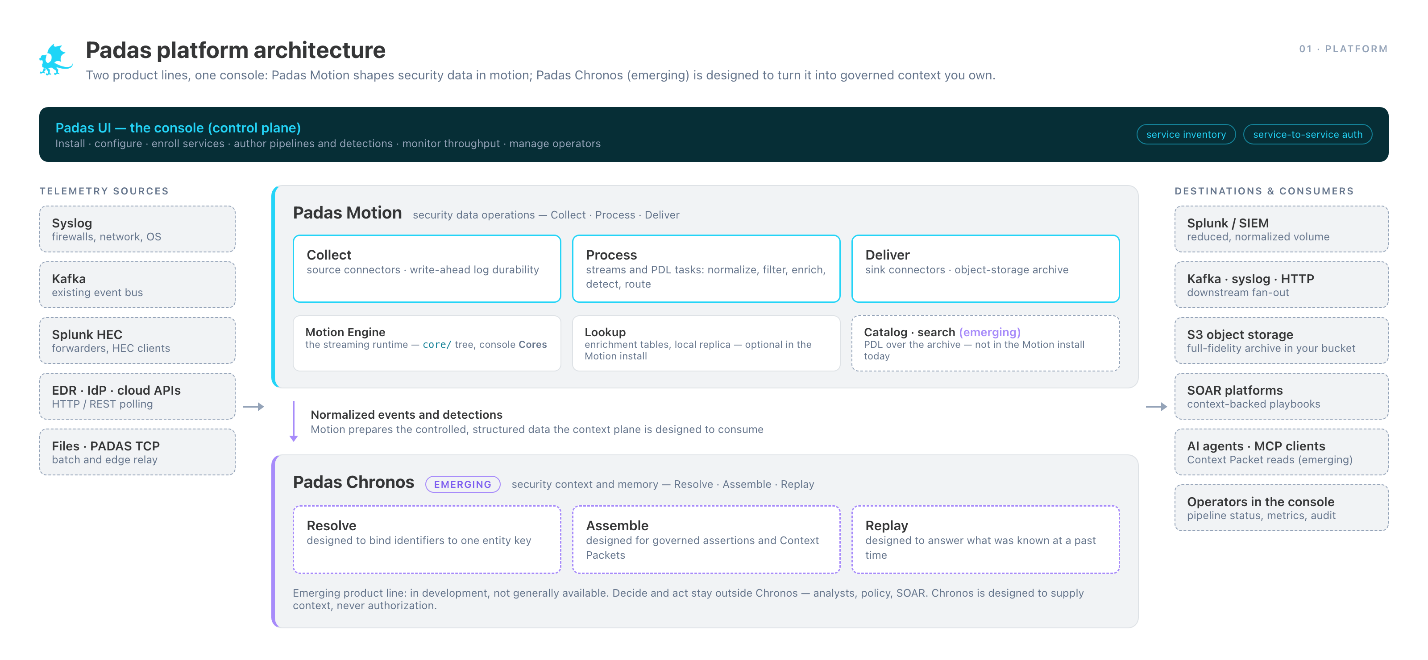1428x660 pixels.
Task: Click the Assemble card in Padas Chronos
Action: [x=706, y=540]
